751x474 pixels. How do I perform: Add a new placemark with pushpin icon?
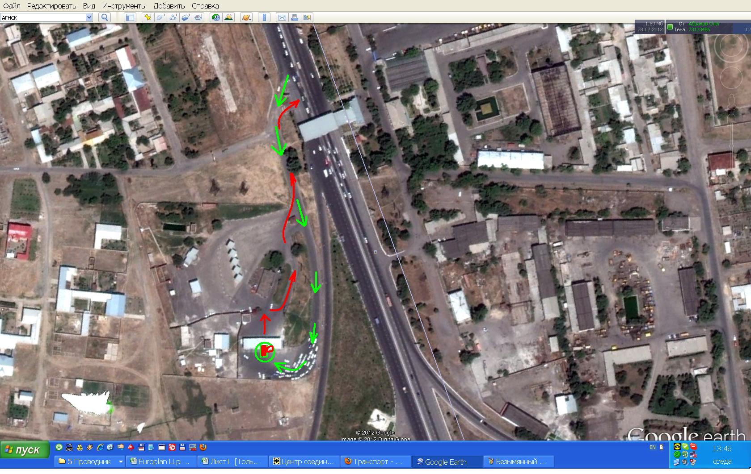point(148,17)
